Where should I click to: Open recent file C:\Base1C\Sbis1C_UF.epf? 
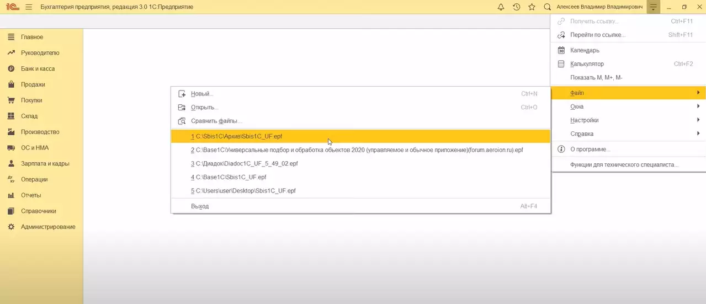coord(360,177)
